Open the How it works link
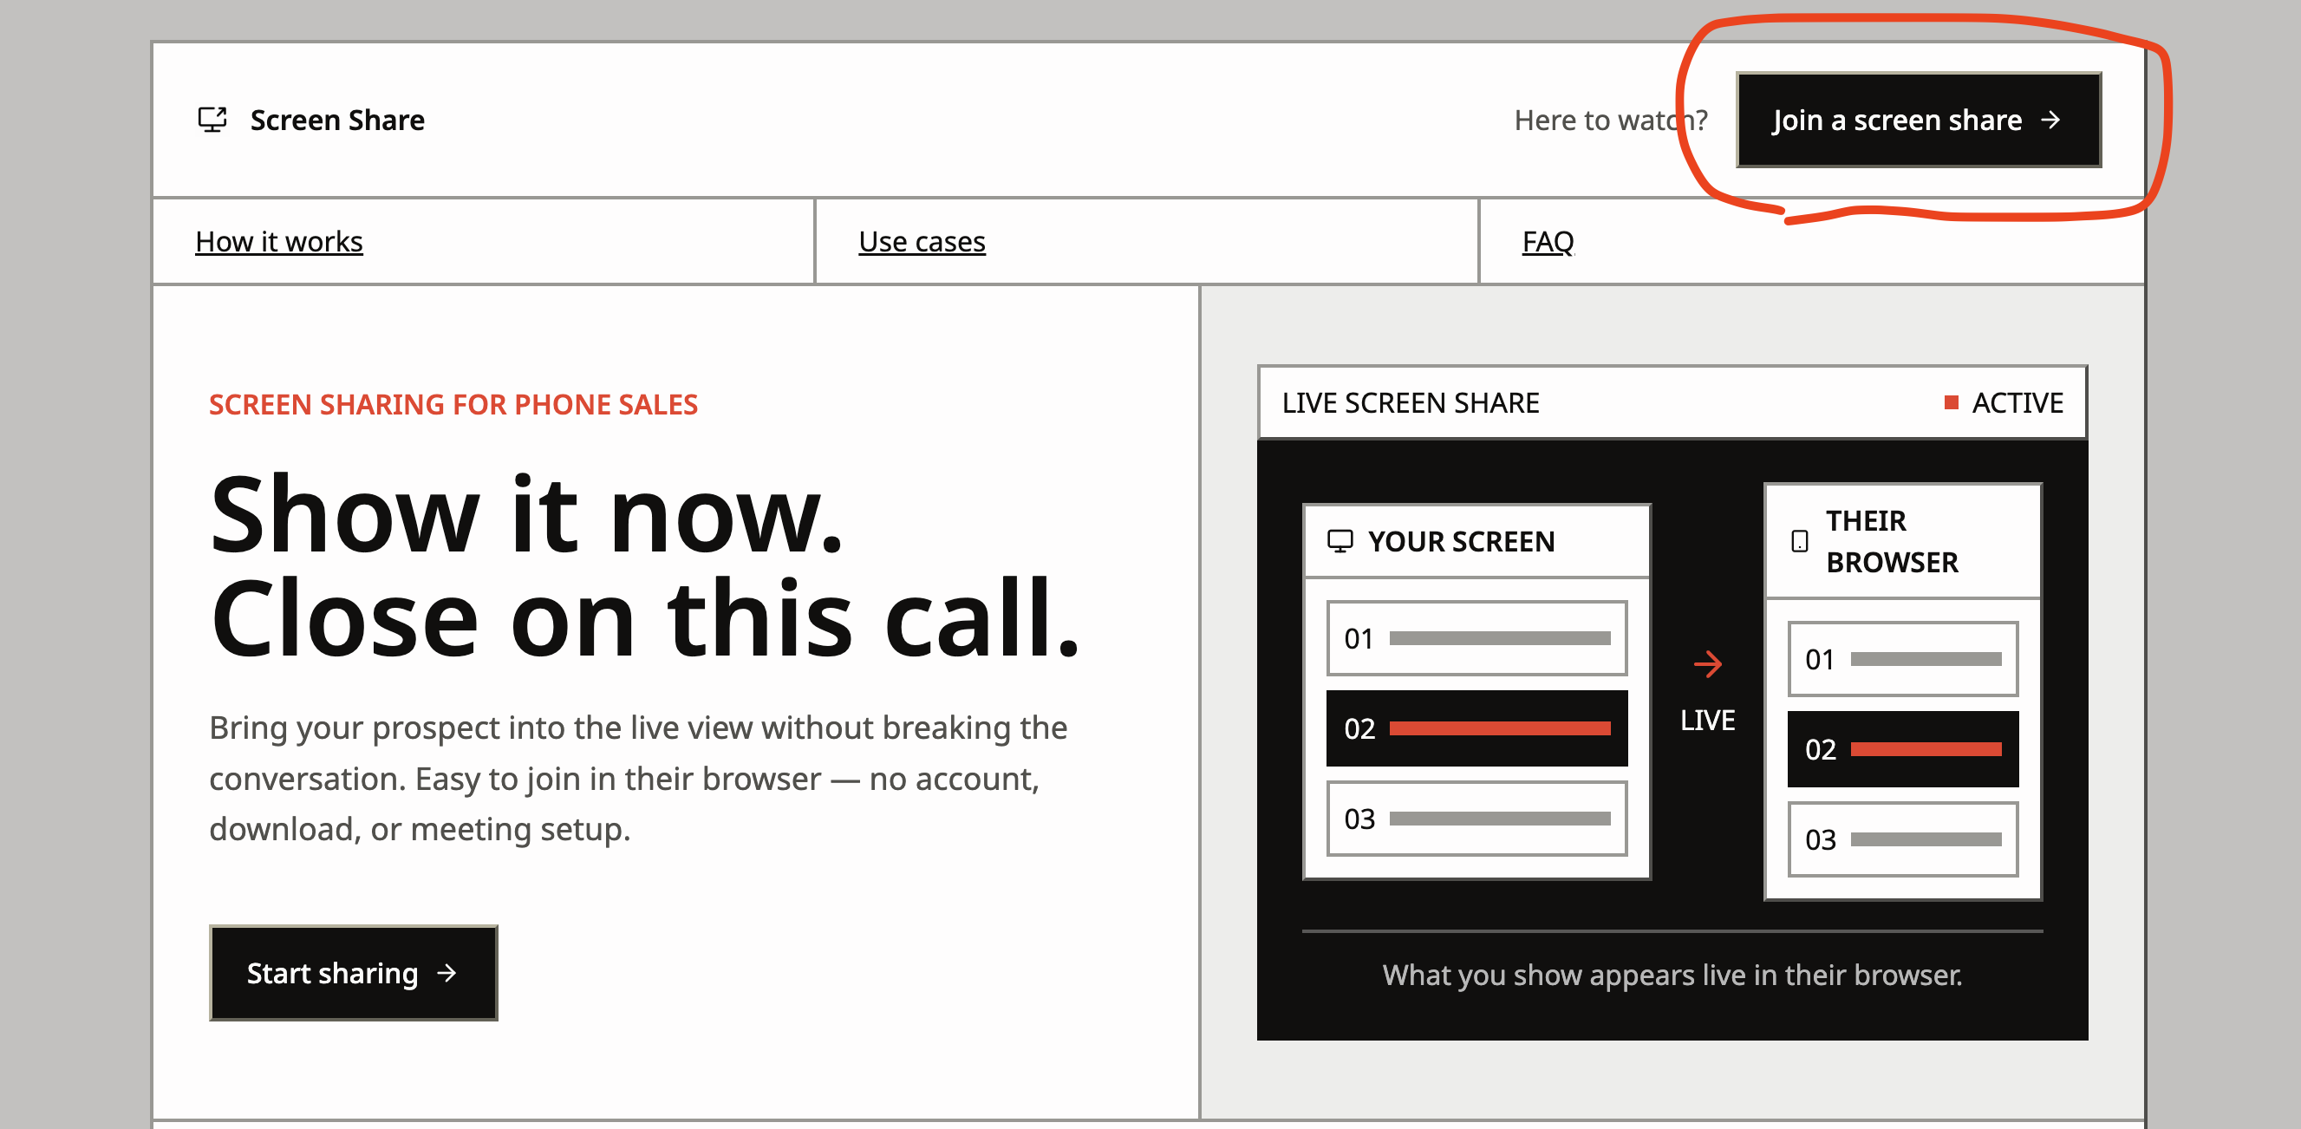 (278, 241)
